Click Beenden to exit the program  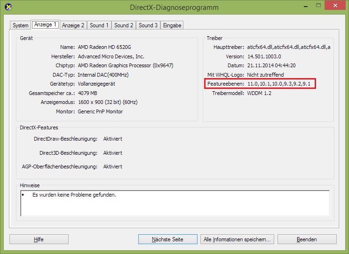(x=307, y=239)
